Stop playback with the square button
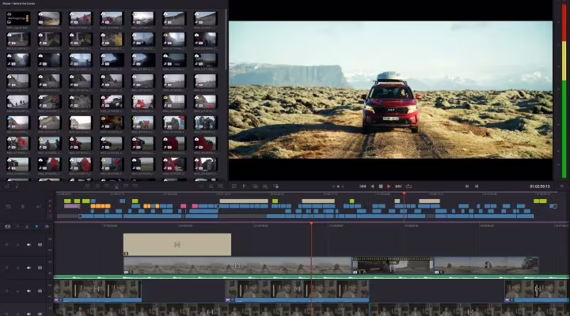 pyautogui.click(x=381, y=186)
